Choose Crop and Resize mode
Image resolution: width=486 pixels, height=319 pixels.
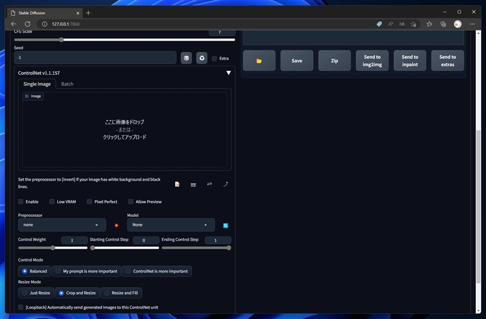(77, 293)
